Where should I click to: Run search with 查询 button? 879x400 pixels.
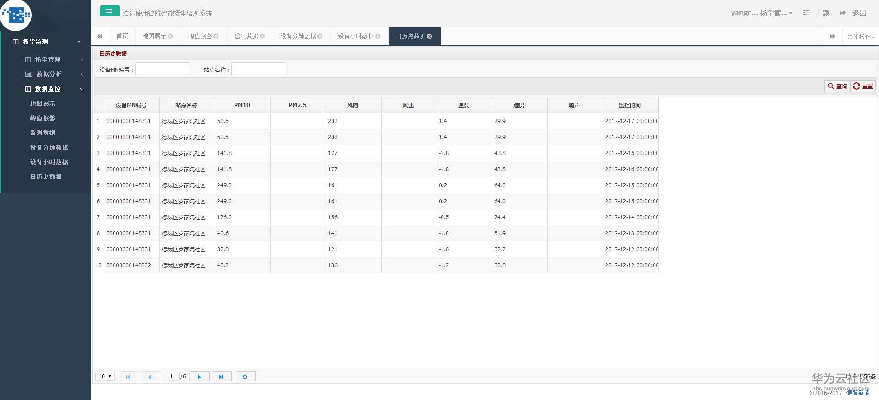pyautogui.click(x=837, y=86)
